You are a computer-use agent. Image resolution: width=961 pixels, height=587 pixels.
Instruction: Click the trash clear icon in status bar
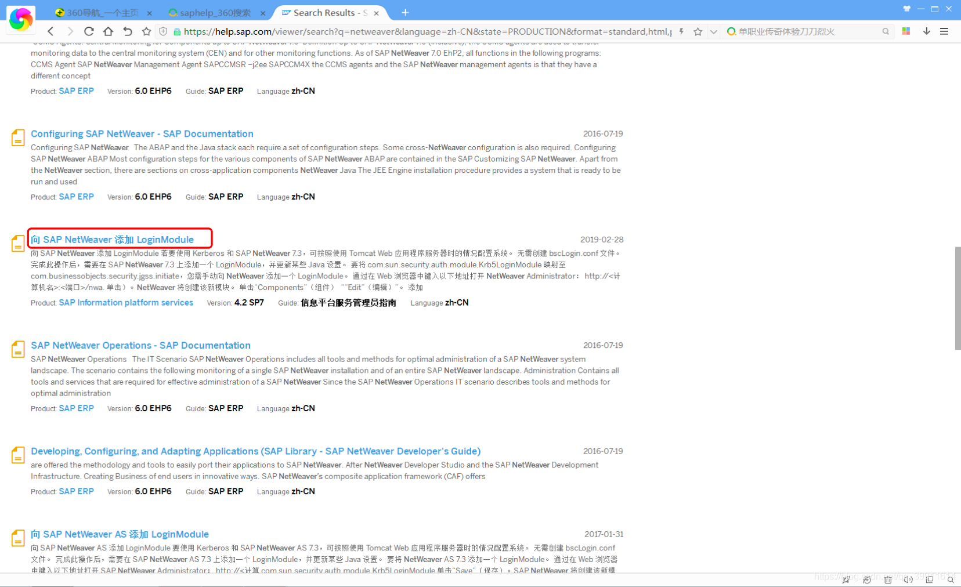[888, 579]
